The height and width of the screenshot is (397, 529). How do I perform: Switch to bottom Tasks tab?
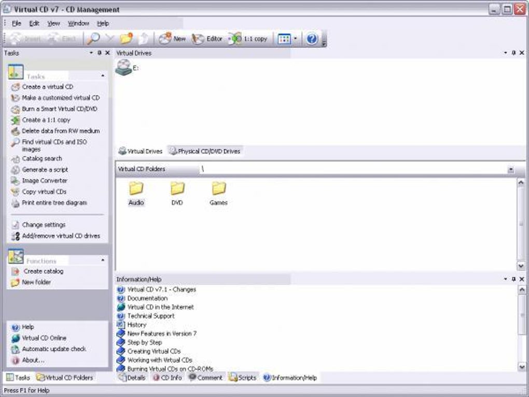pyautogui.click(x=18, y=377)
